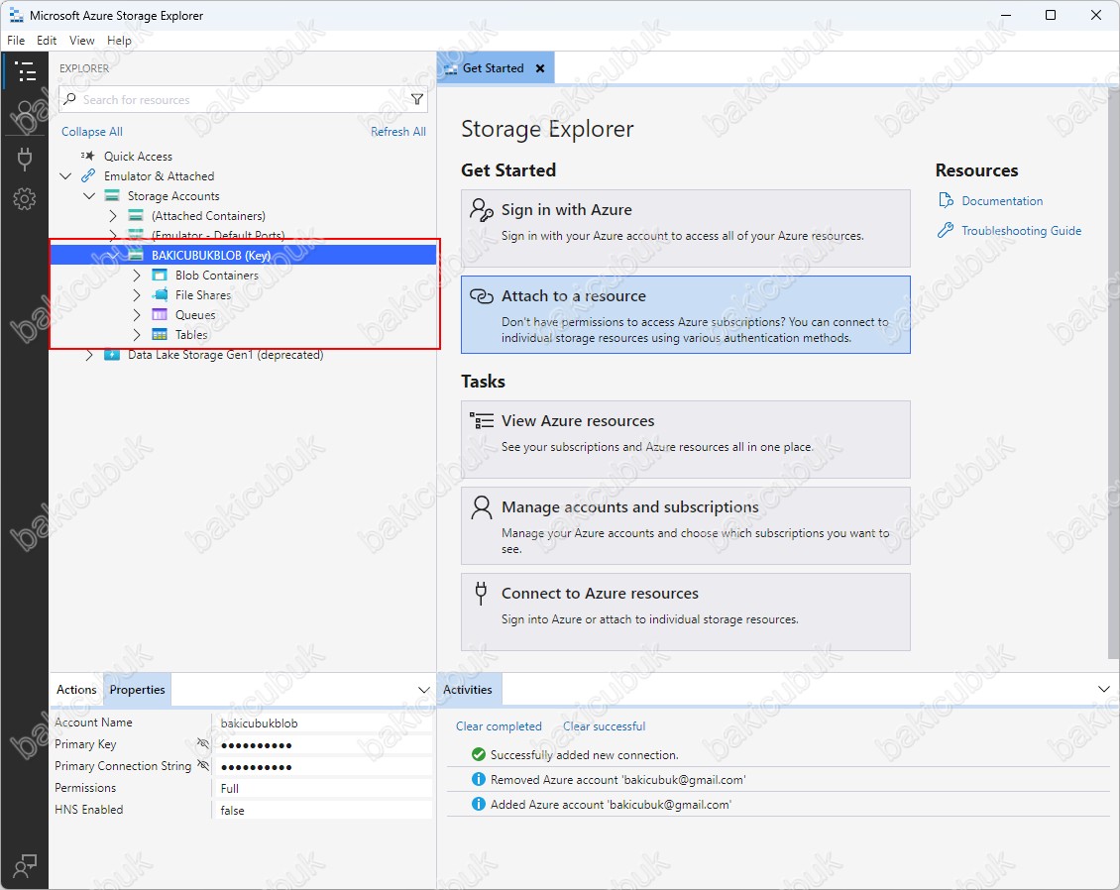Reveal the Primary Key value

pos(203,744)
